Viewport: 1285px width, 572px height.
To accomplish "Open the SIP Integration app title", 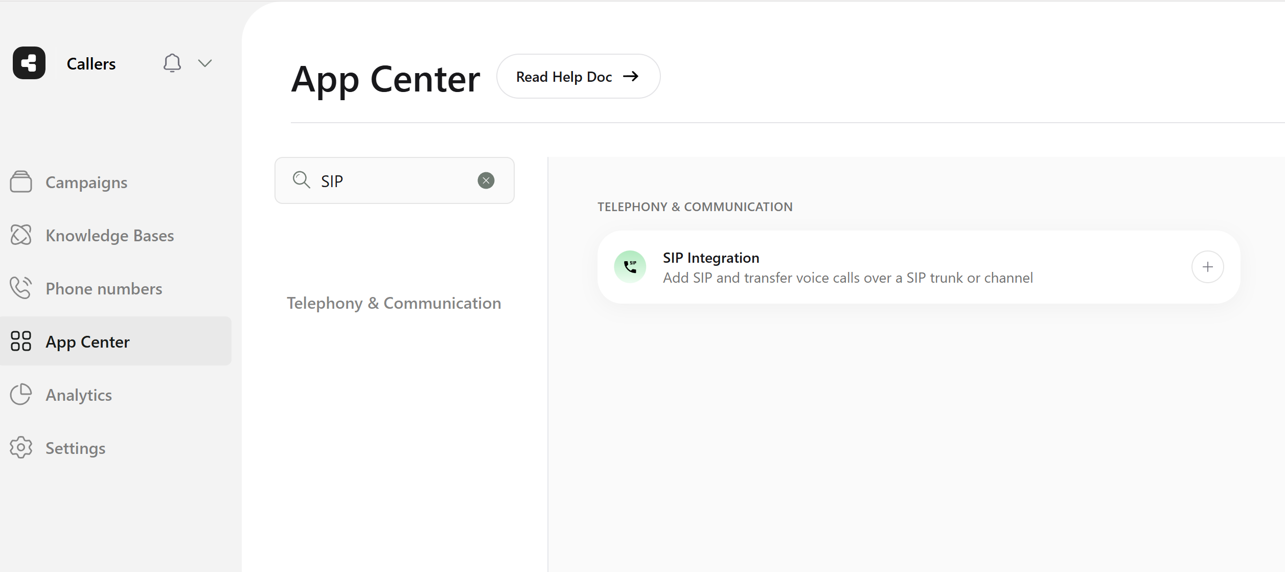I will point(710,258).
